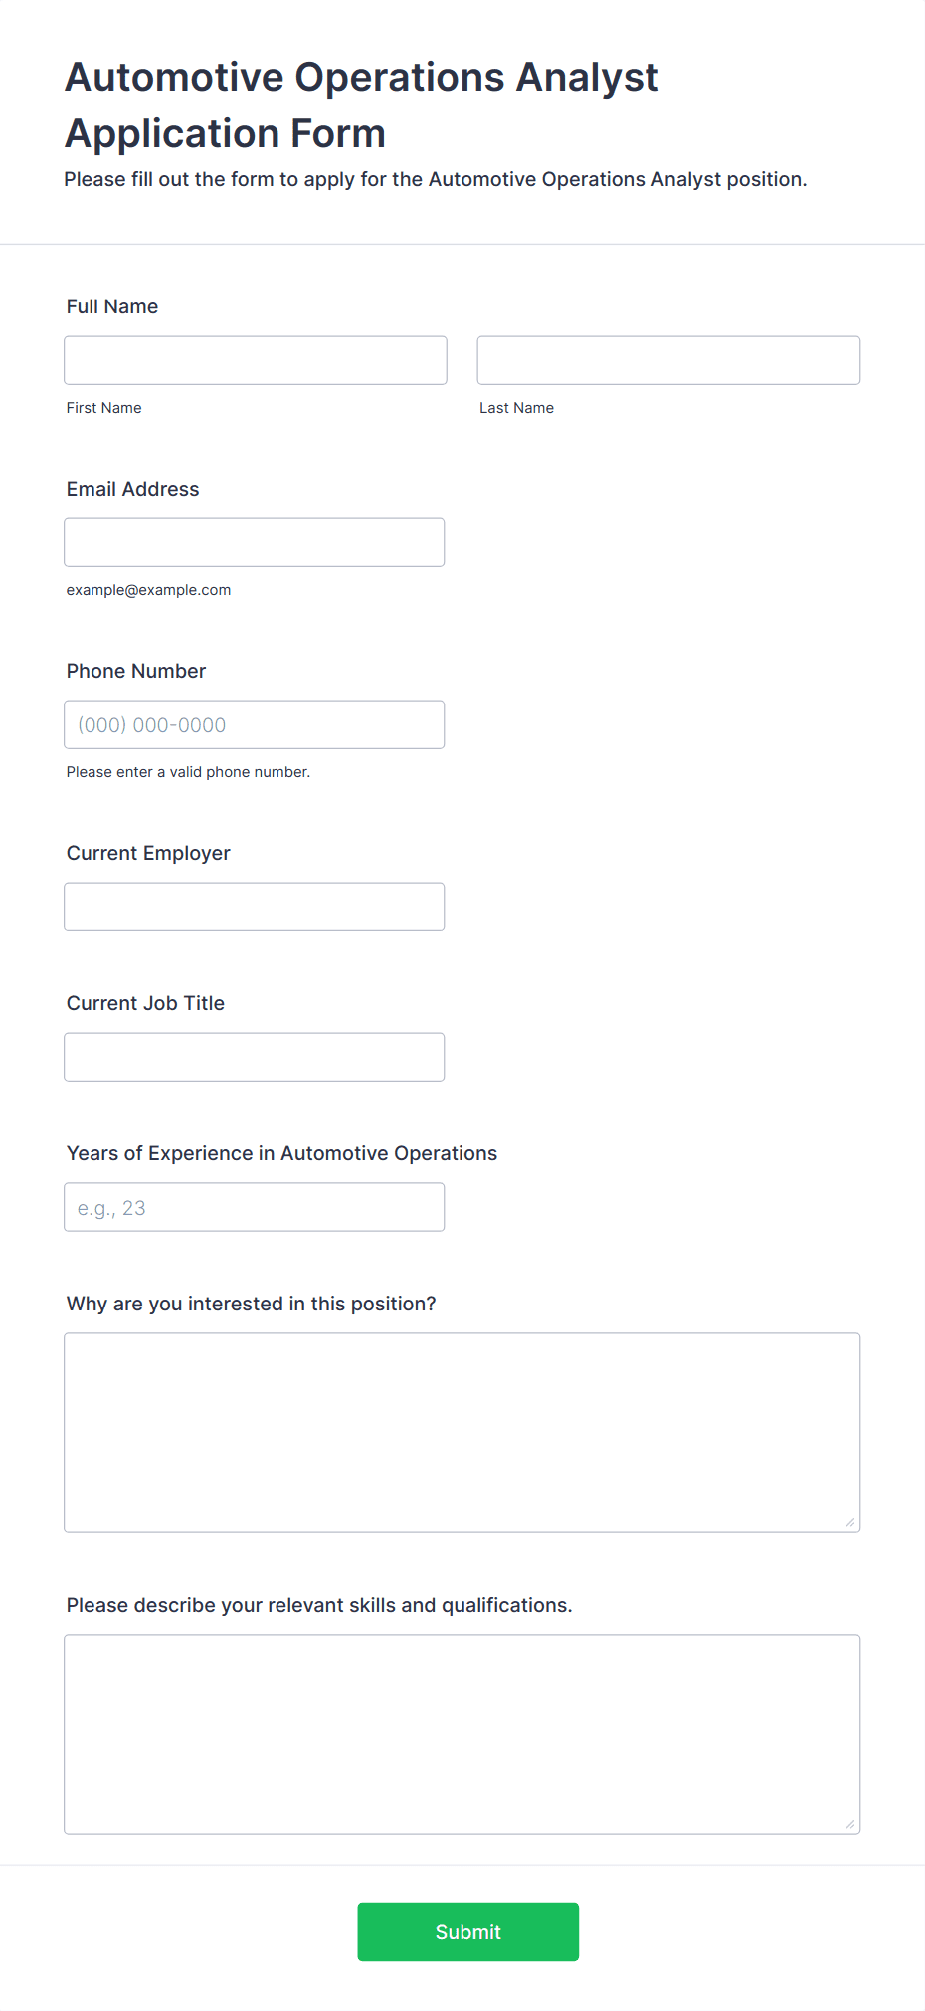The width and height of the screenshot is (925, 2011).
Task: Click inside the 'Why are you interested' textarea
Action: [462, 1433]
